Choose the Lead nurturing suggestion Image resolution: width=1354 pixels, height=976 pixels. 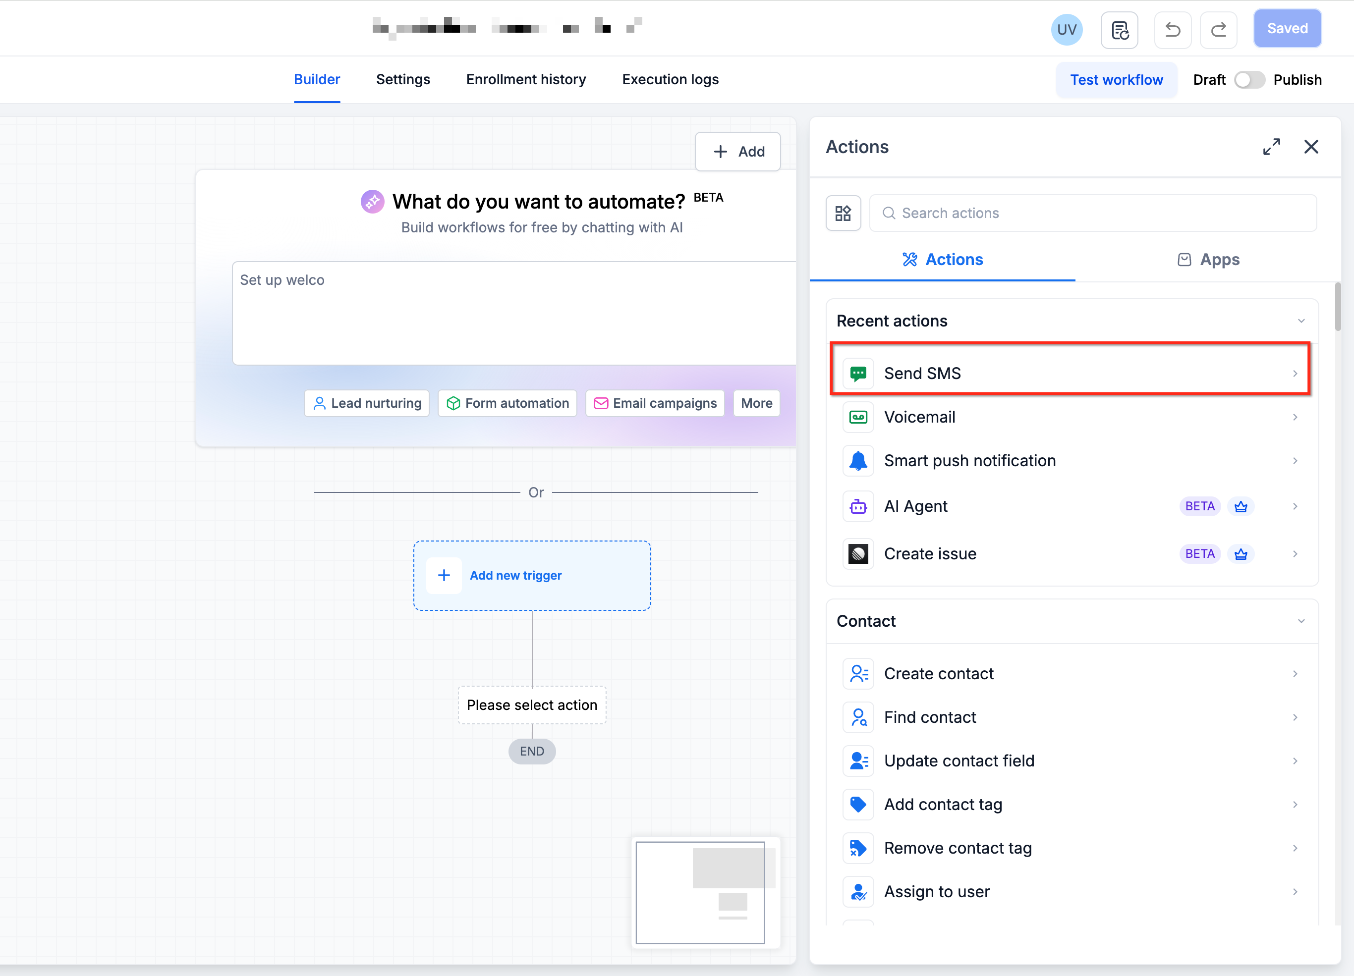(x=367, y=404)
